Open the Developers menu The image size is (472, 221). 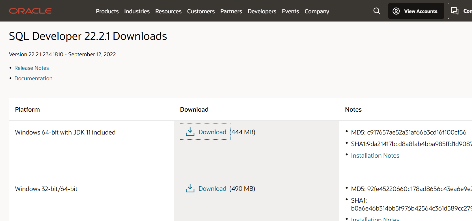click(262, 11)
